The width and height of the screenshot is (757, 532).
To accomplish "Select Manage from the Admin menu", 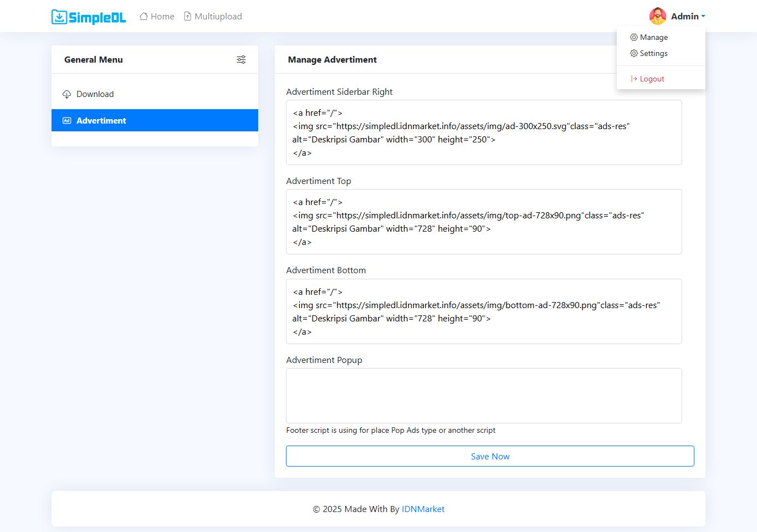I will 653,37.
